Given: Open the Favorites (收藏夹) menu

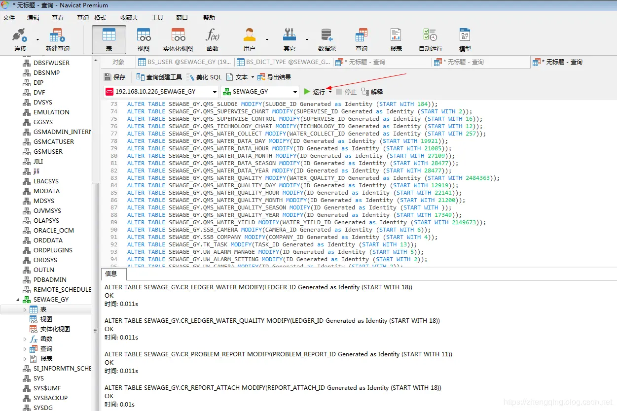Looking at the screenshot, I should point(129,17).
